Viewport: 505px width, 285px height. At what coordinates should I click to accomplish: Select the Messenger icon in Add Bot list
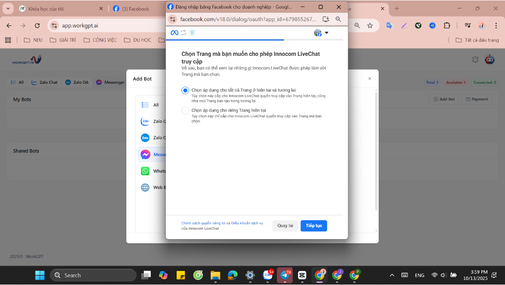pyautogui.click(x=145, y=154)
